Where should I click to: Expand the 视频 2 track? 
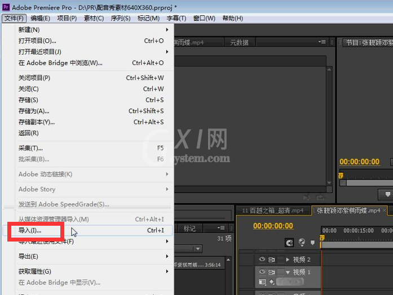point(288,260)
